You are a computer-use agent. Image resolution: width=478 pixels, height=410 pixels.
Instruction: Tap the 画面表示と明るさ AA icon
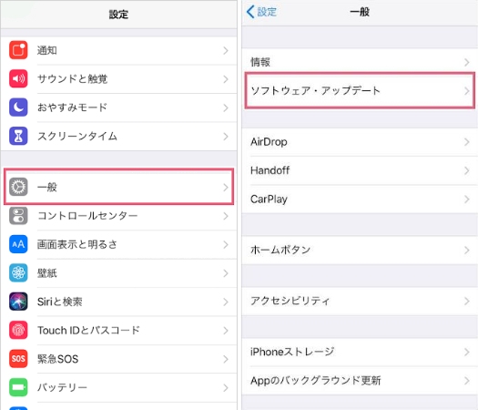pos(18,244)
